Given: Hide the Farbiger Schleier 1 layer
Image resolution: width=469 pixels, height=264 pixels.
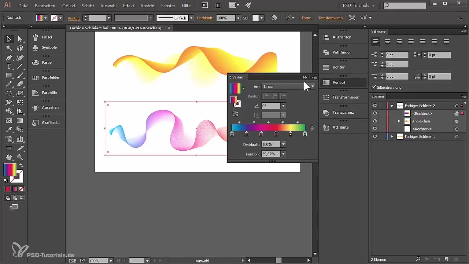Looking at the screenshot, I should coord(374,136).
